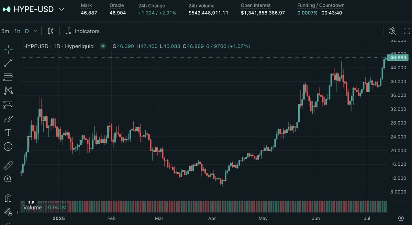The width and height of the screenshot is (412, 225).
Task: Toggle lock all drawing tools
Action: 8,212
